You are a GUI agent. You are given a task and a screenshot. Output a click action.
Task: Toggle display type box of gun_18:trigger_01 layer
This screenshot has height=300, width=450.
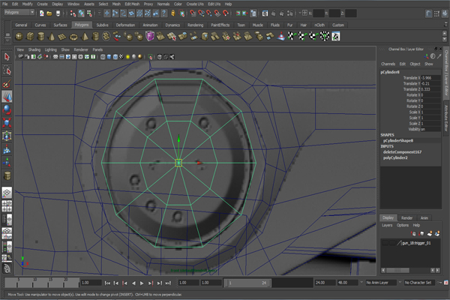391,243
